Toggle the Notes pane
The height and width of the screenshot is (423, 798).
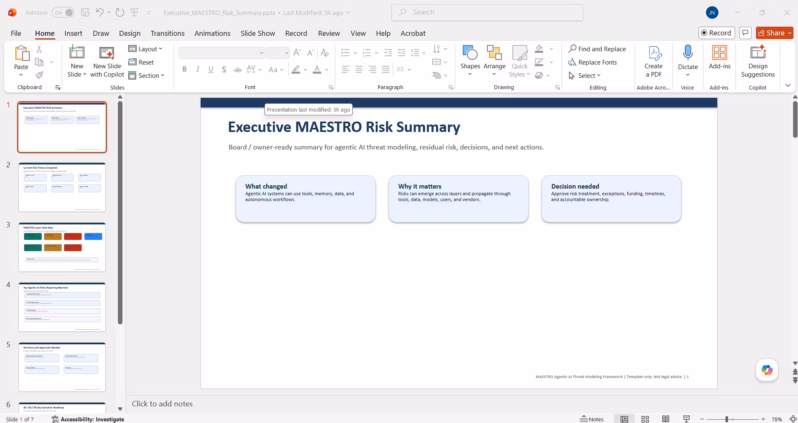coord(592,419)
